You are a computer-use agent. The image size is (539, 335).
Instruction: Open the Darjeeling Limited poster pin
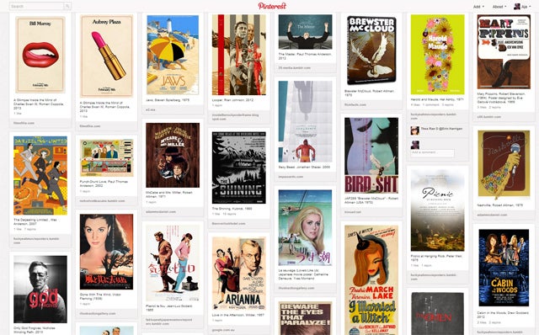tap(40, 176)
